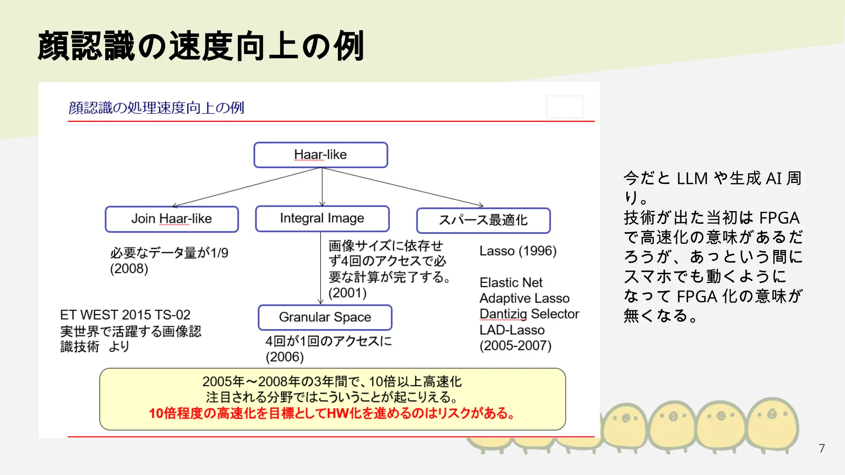Screen dimensions: 845x475
Task: Click the text 4回が1回のアクセスに
Action: pyautogui.click(x=328, y=341)
